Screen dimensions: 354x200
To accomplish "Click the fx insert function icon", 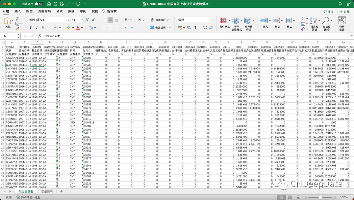I will point(40,36).
